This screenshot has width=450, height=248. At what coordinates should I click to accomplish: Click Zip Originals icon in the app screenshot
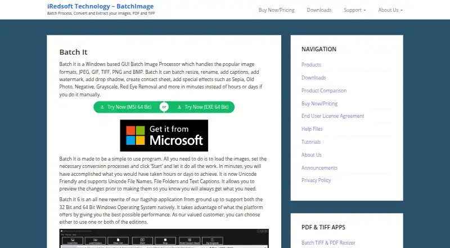213,241
